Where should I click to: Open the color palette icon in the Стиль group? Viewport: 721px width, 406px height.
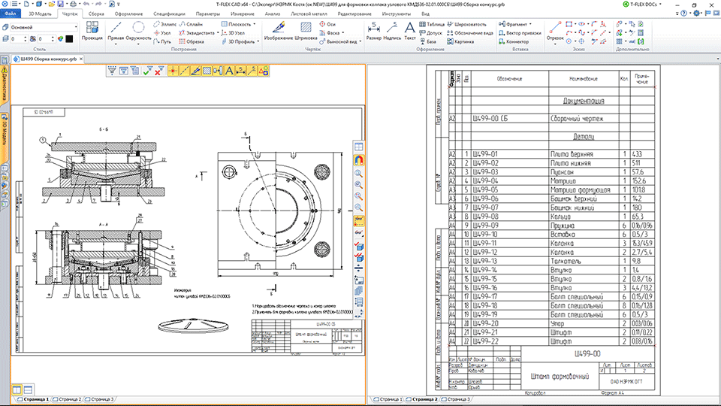[x=60, y=39]
